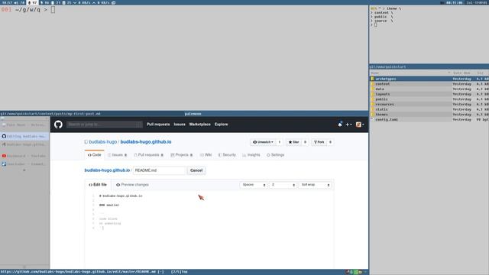The image size is (489, 275).
Task: Open the budlabs-hugo.github.io repository title link
Action: (x=146, y=142)
